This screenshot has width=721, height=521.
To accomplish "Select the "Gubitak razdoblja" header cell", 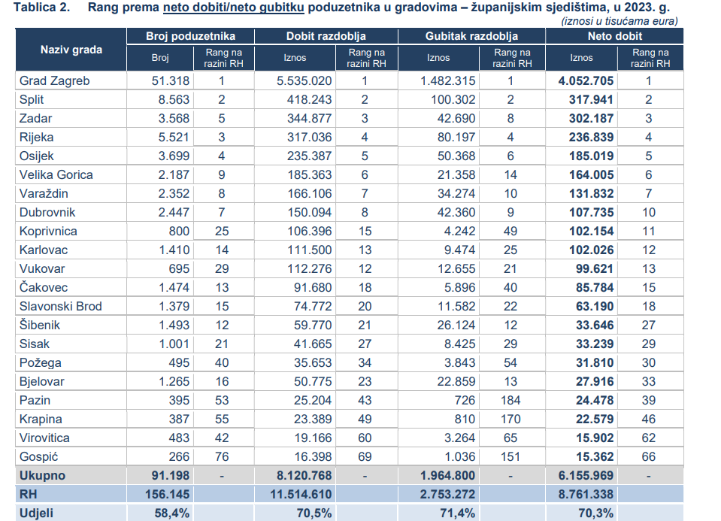I will [x=471, y=36].
